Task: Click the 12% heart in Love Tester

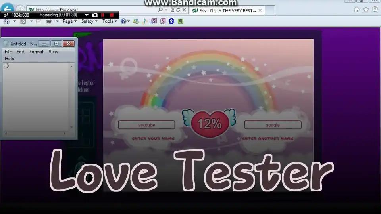Action: (210, 124)
